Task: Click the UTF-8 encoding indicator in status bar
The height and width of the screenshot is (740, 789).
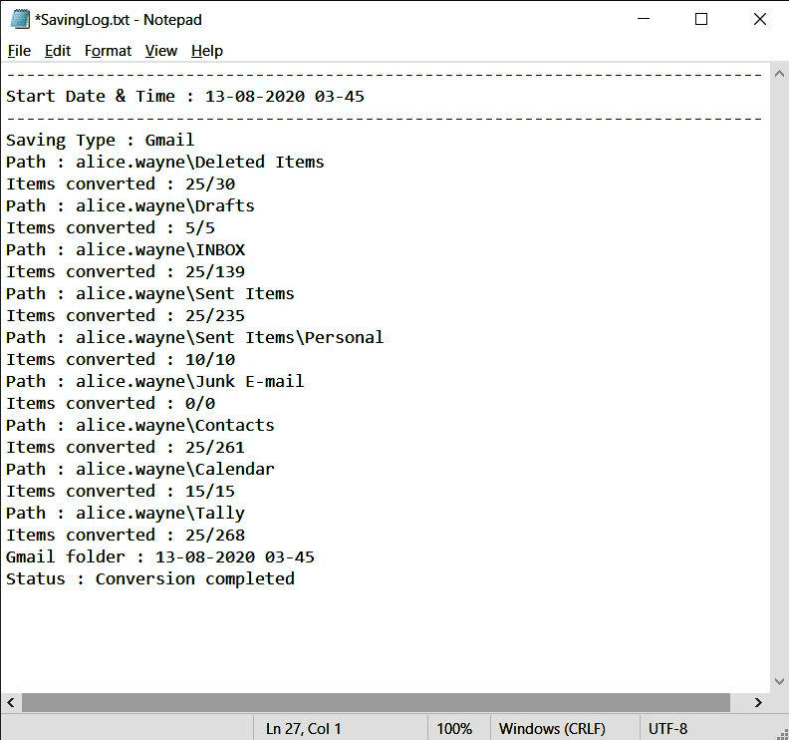Action: (x=667, y=729)
